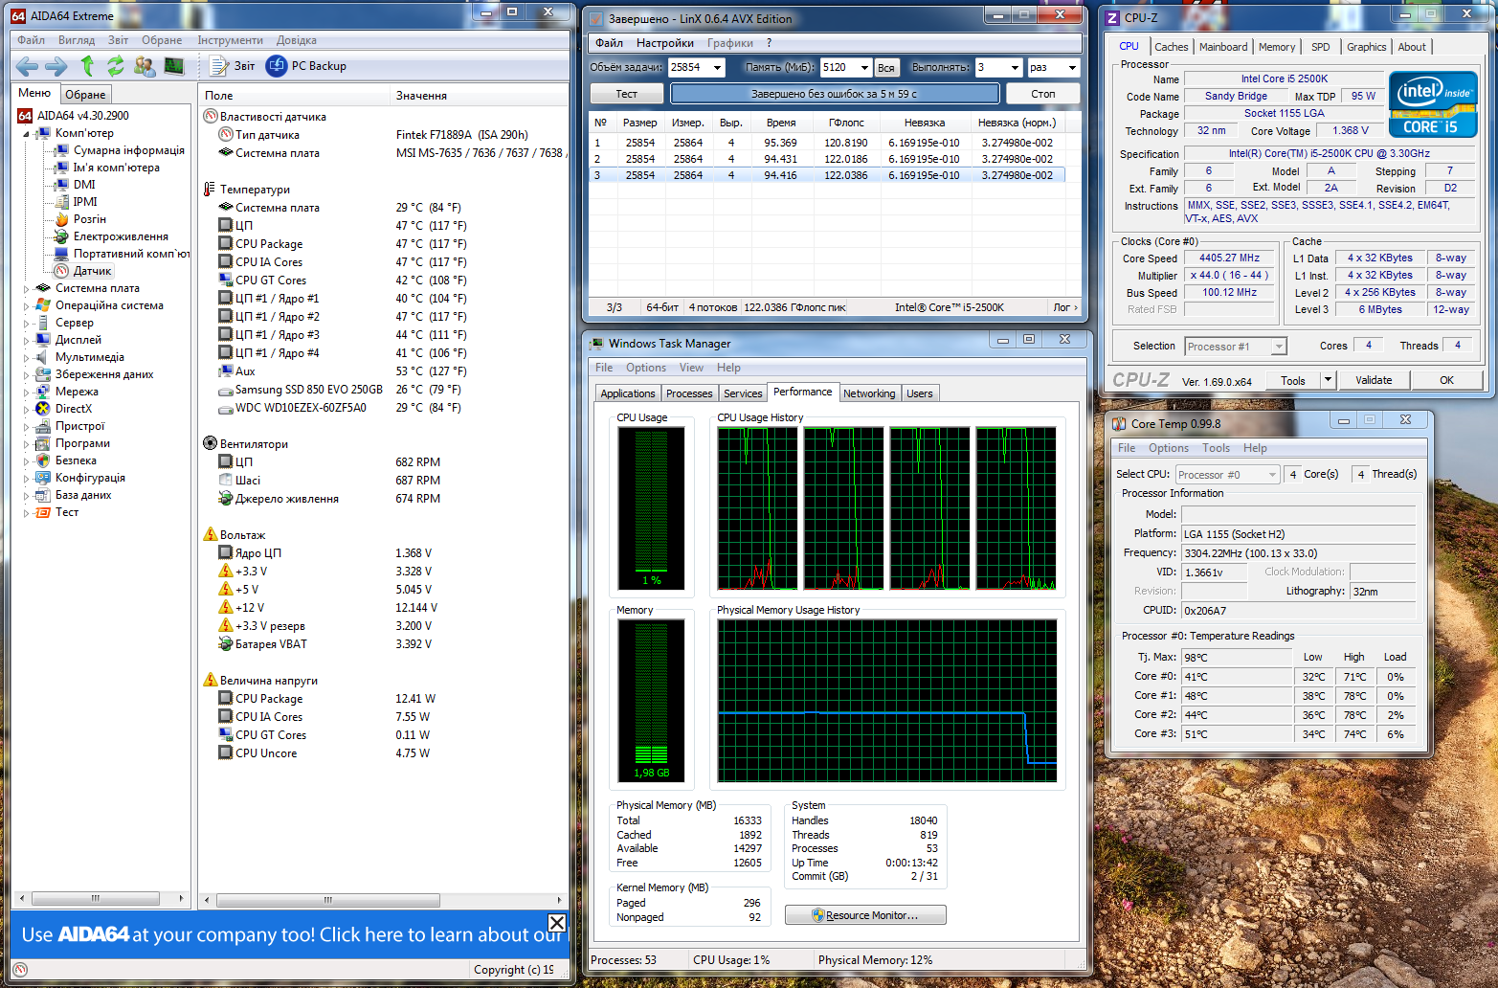Select the Конфігурація category in tree
This screenshot has height=988, width=1498.
[79, 478]
